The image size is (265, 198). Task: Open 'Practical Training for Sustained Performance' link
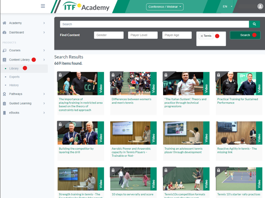237,101
